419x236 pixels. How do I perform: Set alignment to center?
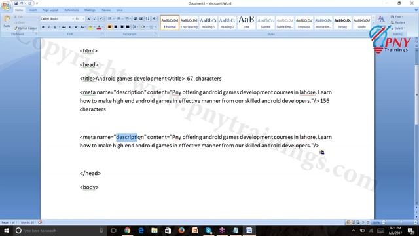[116, 27]
